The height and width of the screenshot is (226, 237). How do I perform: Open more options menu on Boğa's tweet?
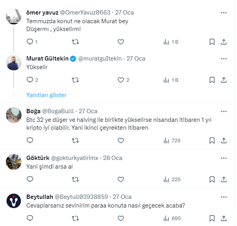223,111
